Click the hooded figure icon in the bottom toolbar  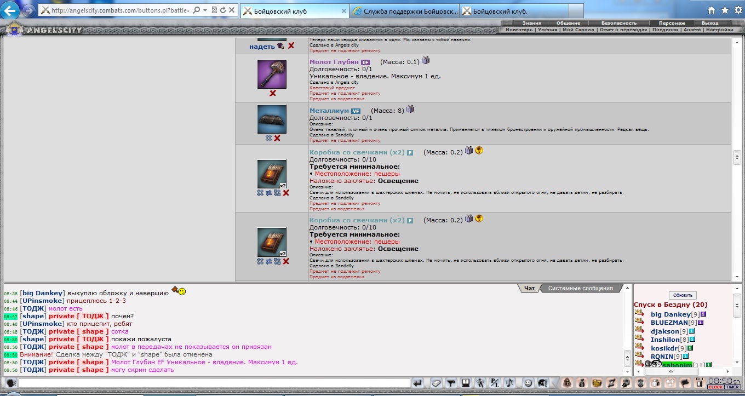[568, 382]
